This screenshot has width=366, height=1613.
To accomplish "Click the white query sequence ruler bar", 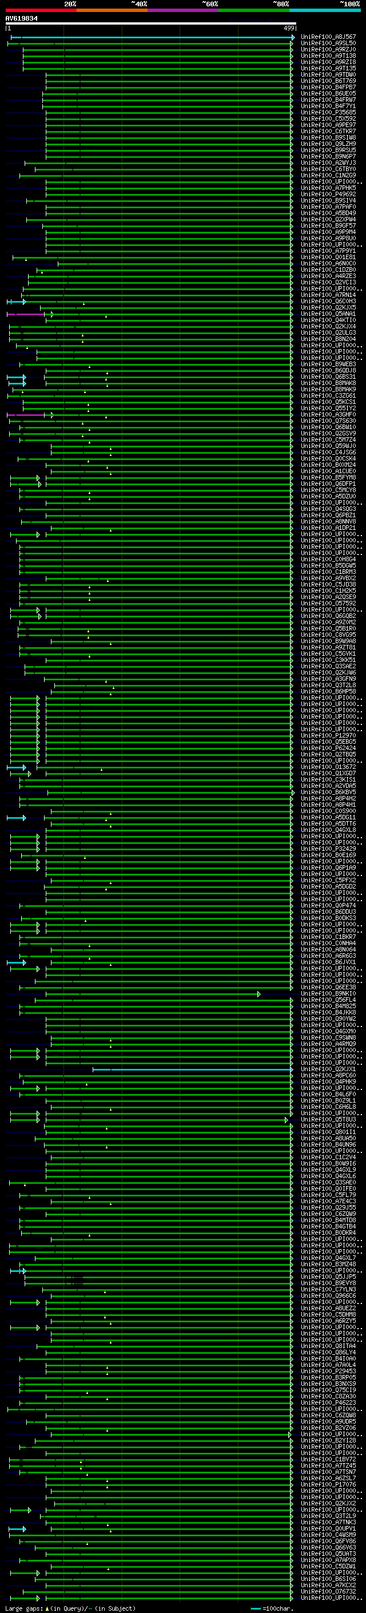I will tap(151, 24).
